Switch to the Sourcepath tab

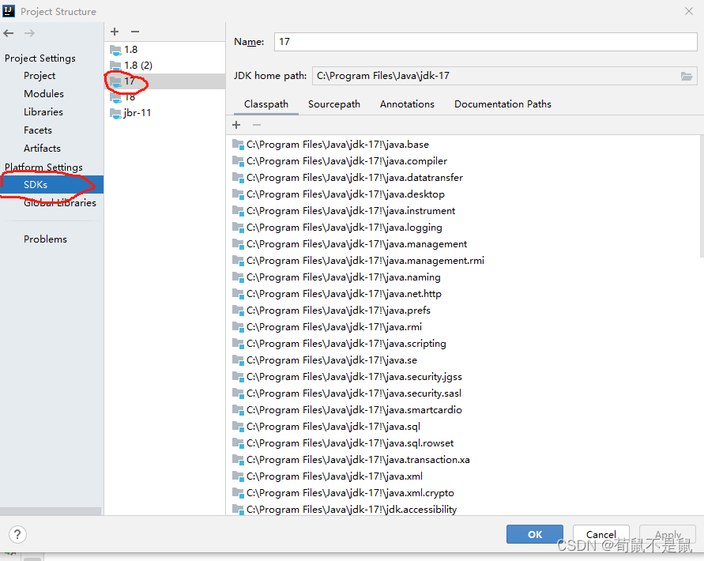pos(333,104)
